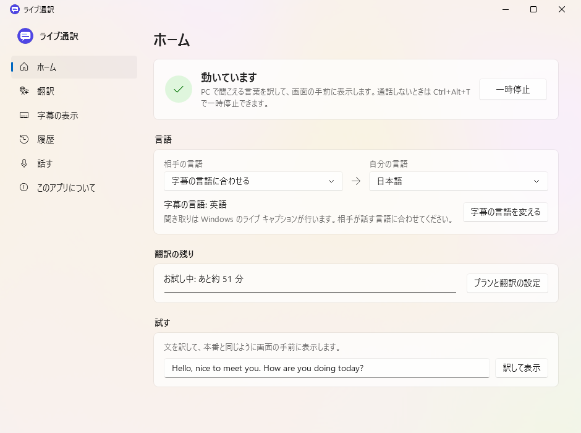Screen dimensions: 581x433
Task: Maximize the ライブ通訳 window
Action: tap(533, 9)
